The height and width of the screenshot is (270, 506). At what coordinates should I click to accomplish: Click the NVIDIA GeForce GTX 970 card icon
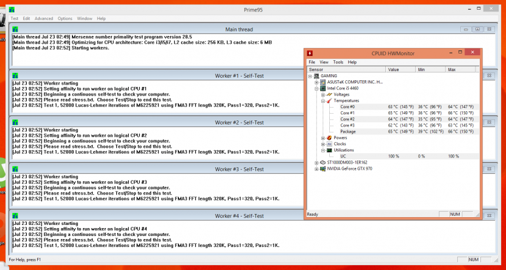pyautogui.click(x=322, y=168)
